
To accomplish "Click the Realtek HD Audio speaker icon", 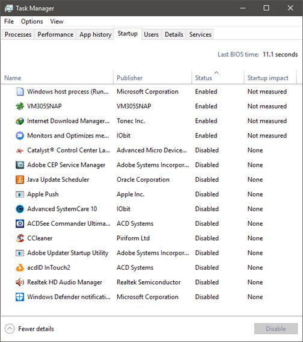I will click(x=20, y=282).
